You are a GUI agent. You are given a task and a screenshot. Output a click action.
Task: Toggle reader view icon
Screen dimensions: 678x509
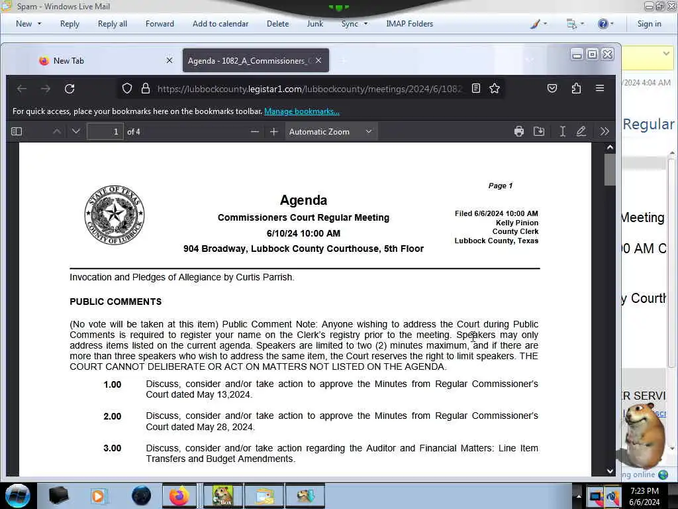pyautogui.click(x=475, y=88)
